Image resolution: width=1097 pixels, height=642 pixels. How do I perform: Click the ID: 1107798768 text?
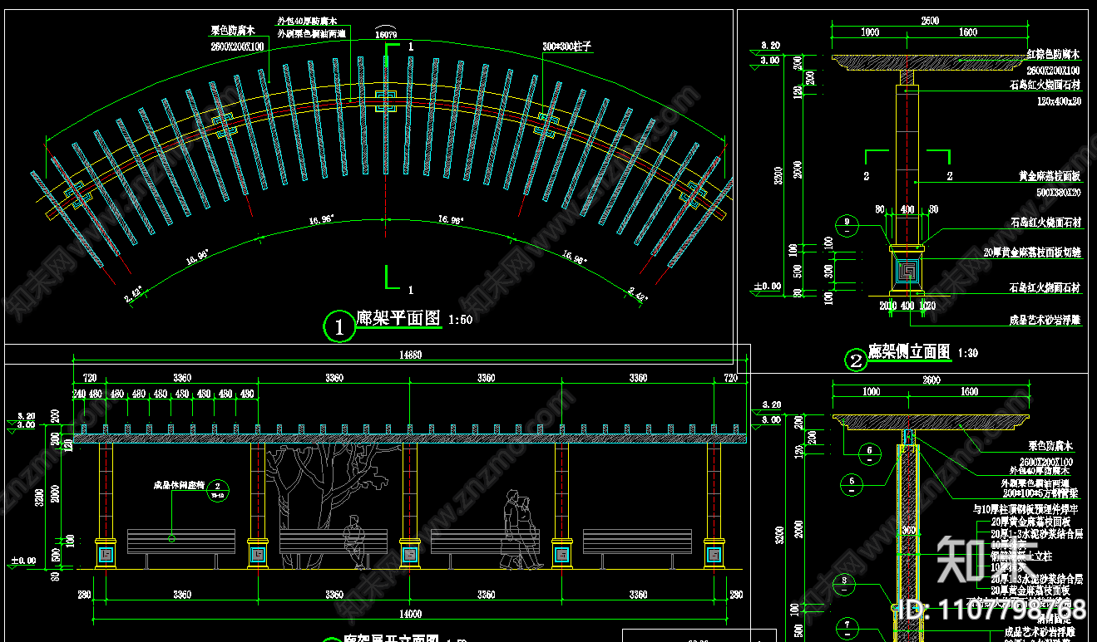pos(994,610)
